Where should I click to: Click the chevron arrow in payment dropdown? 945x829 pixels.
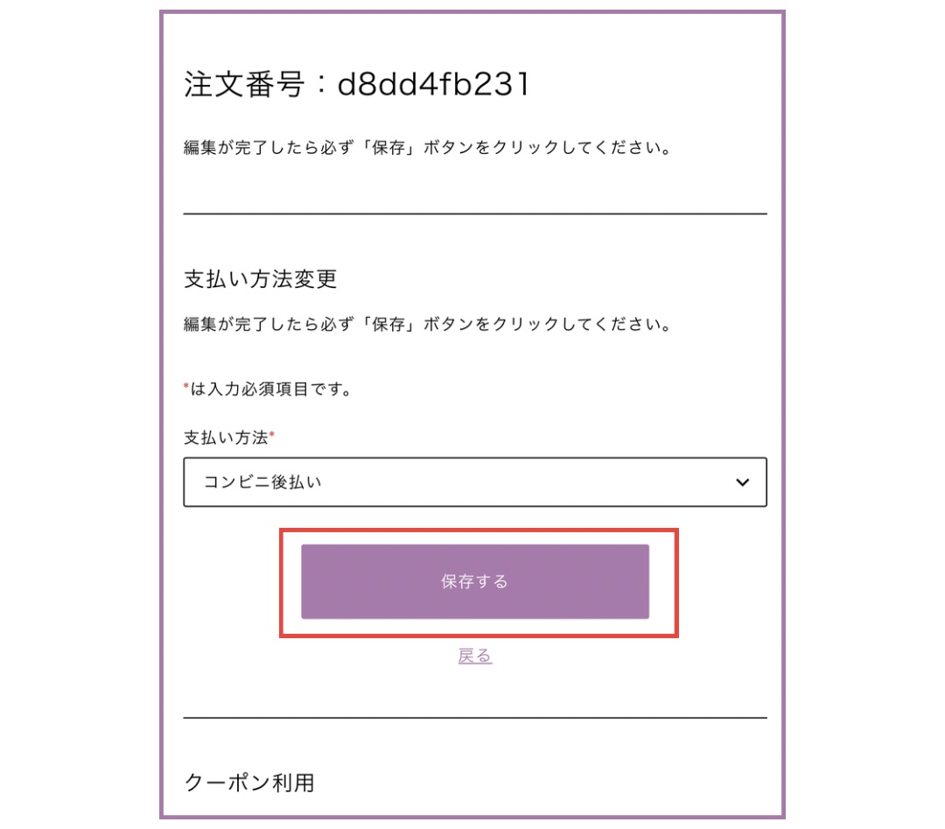[x=742, y=482]
